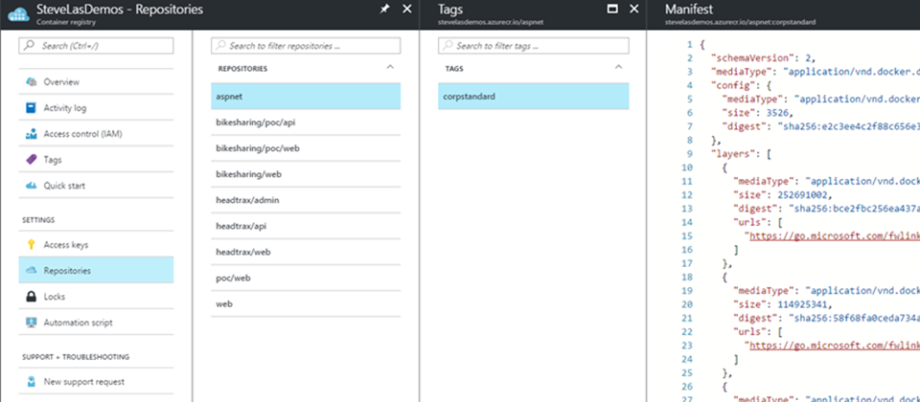Open Overview in the sidebar menu
The height and width of the screenshot is (402, 920).
click(96, 82)
